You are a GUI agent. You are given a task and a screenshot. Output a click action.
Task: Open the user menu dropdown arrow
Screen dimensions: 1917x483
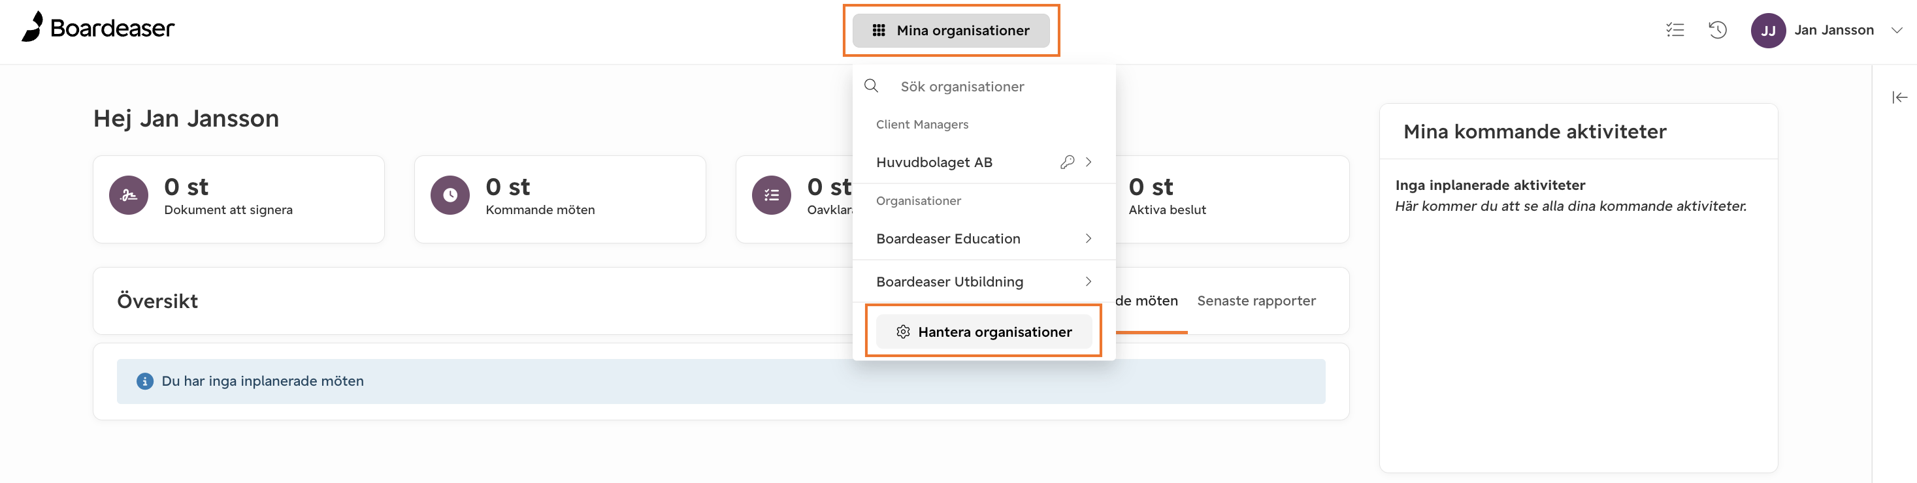pyautogui.click(x=1897, y=31)
